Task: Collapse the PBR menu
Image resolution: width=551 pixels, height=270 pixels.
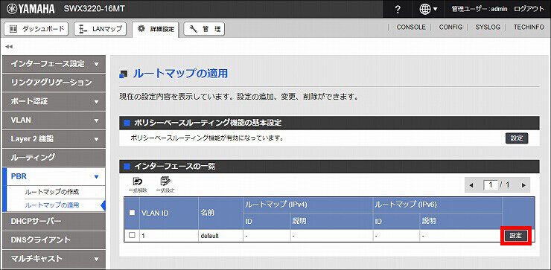Action: (x=54, y=176)
